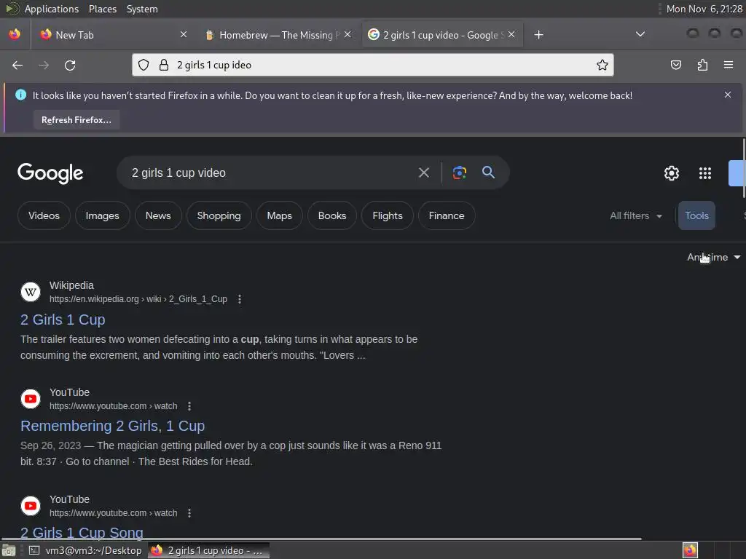Open the System menu

coord(142,9)
